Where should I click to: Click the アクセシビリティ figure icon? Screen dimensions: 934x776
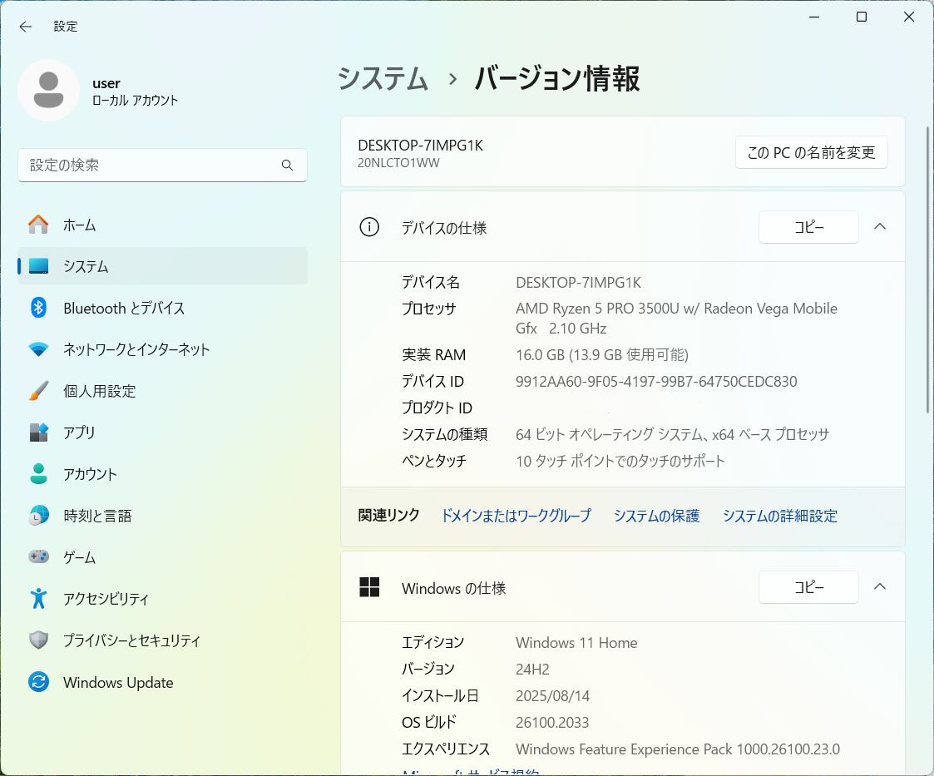[39, 599]
